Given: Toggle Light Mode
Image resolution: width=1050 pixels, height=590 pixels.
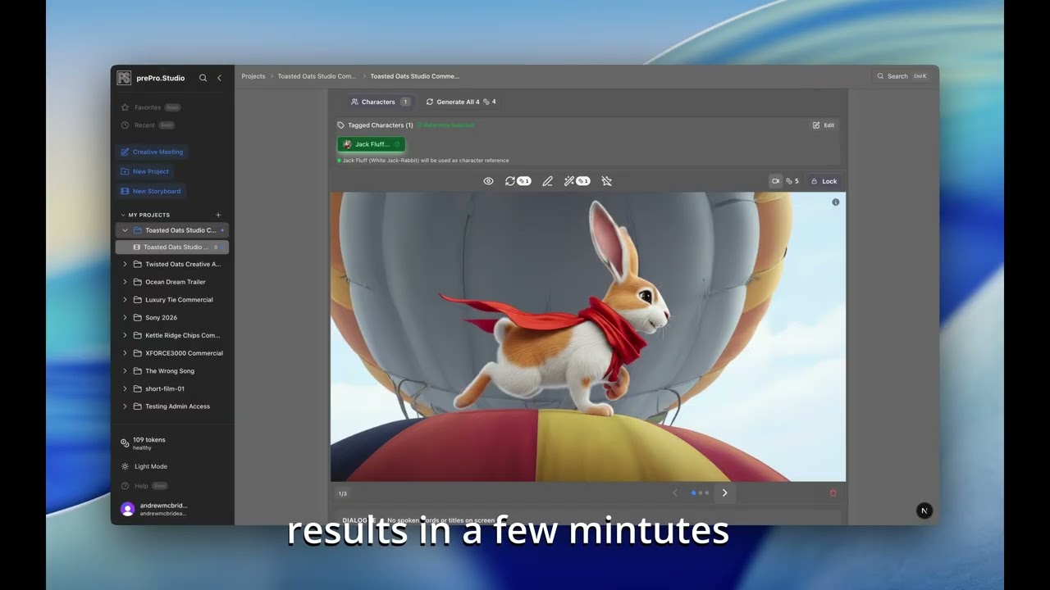Looking at the screenshot, I should (144, 466).
